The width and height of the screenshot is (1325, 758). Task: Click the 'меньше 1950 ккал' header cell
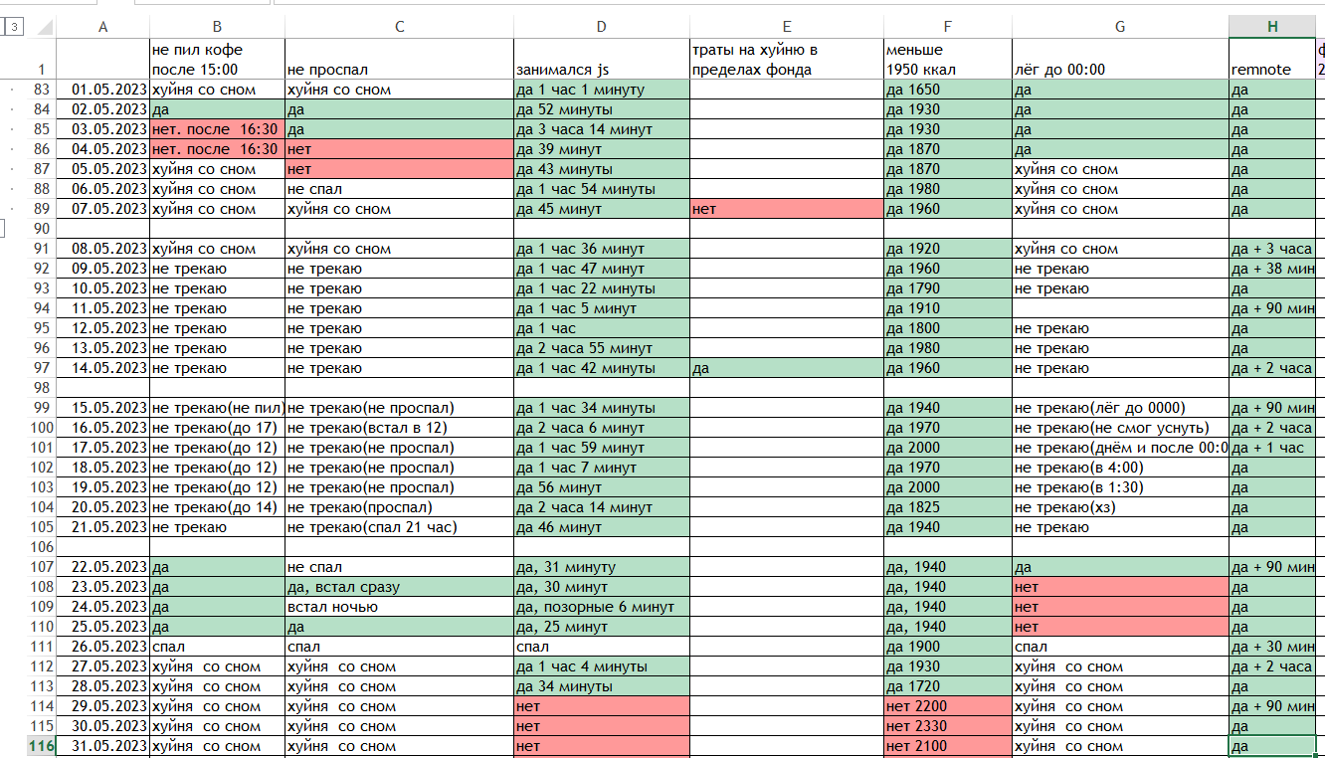point(947,59)
